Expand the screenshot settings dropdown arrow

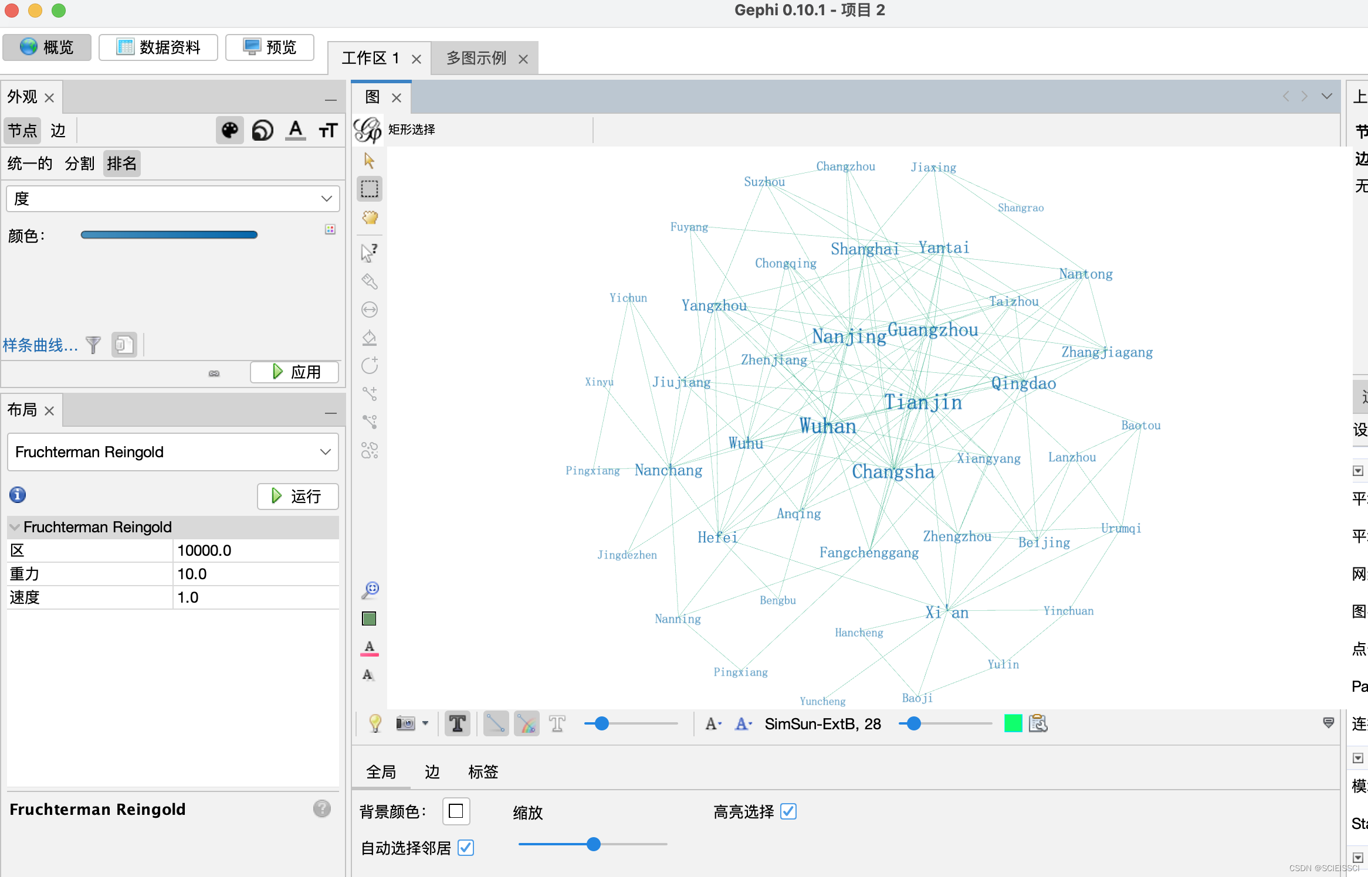pyautogui.click(x=426, y=723)
